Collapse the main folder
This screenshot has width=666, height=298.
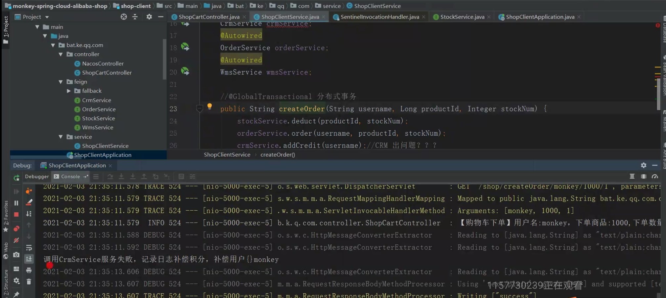(37, 27)
